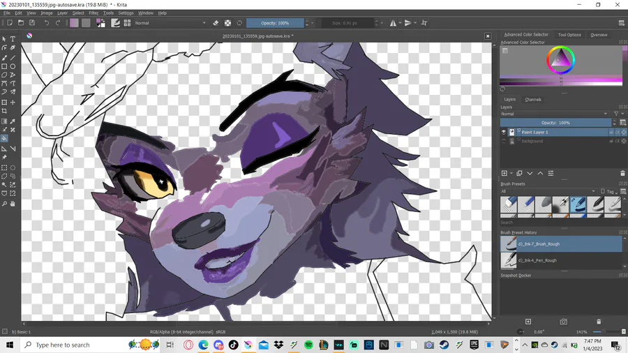Expand the vertical mirror options arrow
The height and width of the screenshot is (353, 628).
415,23
